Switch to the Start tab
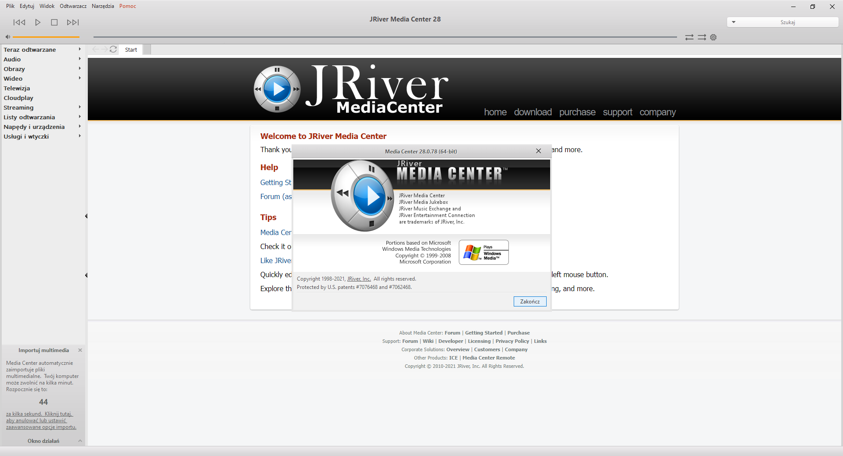843x456 pixels. click(131, 50)
